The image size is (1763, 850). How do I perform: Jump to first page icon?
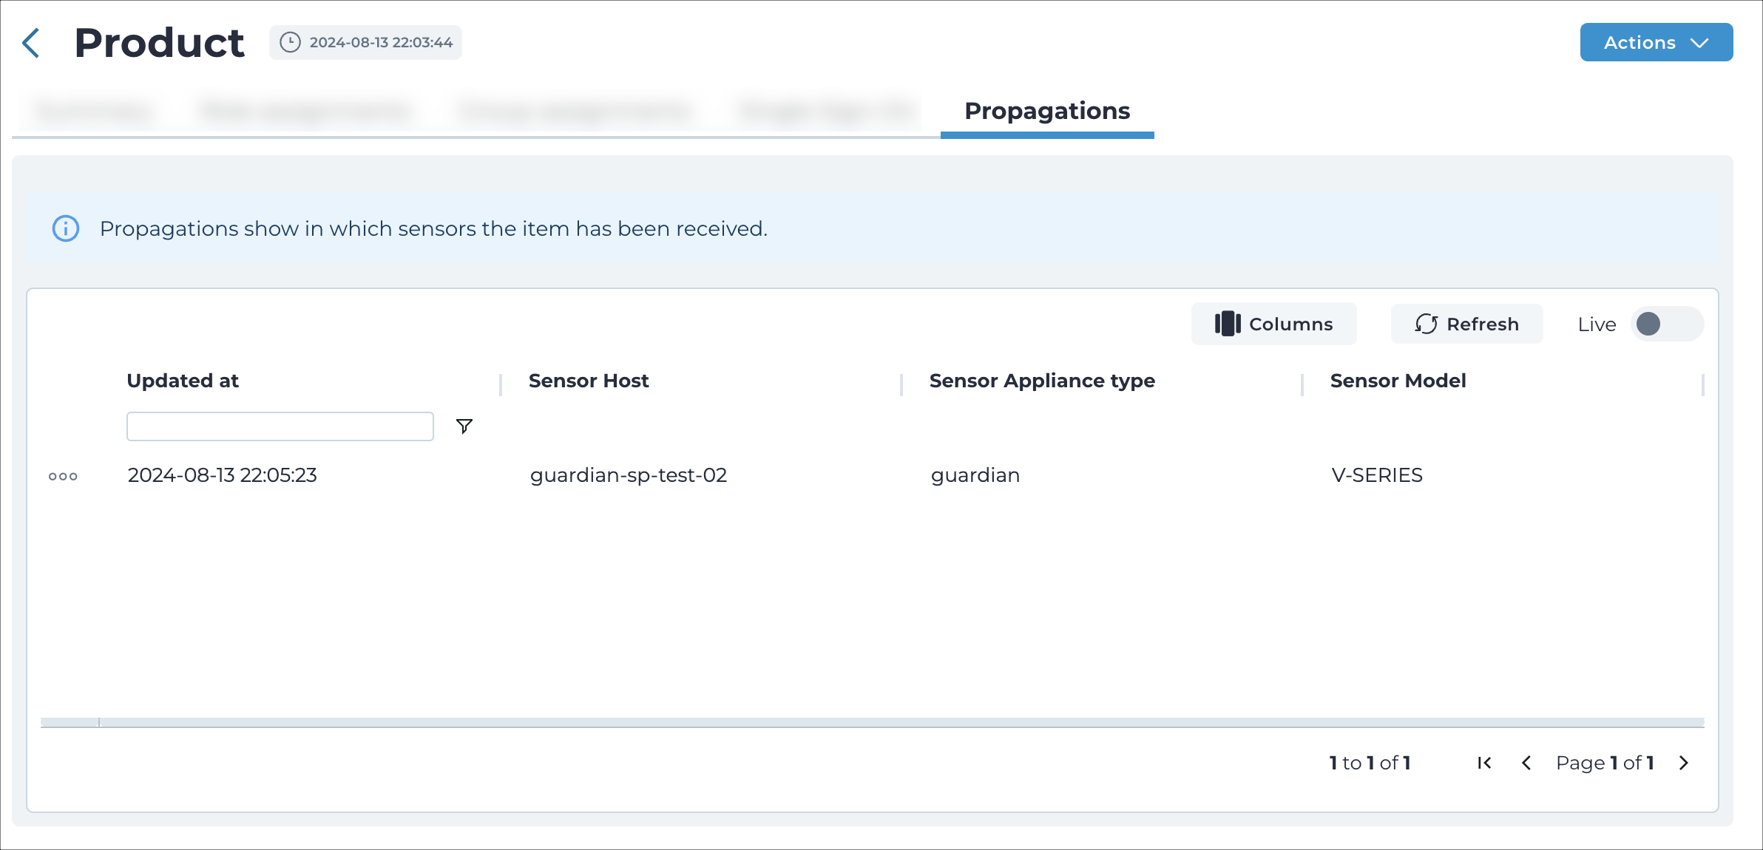tap(1484, 763)
